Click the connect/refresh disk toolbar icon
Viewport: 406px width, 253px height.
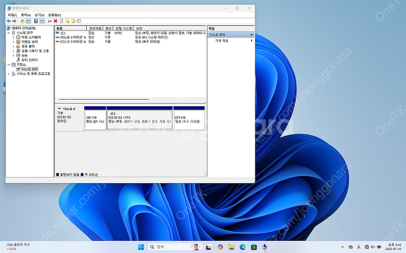[49, 21]
